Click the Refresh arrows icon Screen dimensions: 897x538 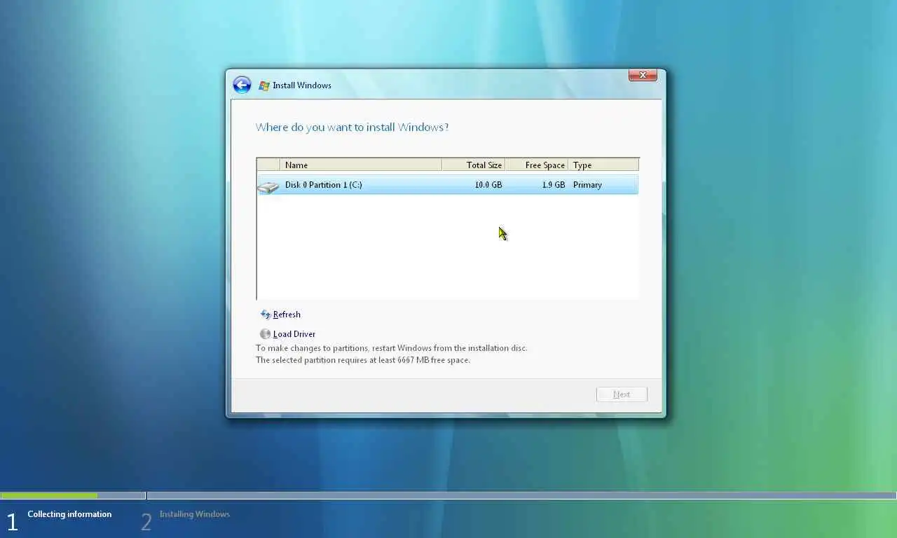265,315
